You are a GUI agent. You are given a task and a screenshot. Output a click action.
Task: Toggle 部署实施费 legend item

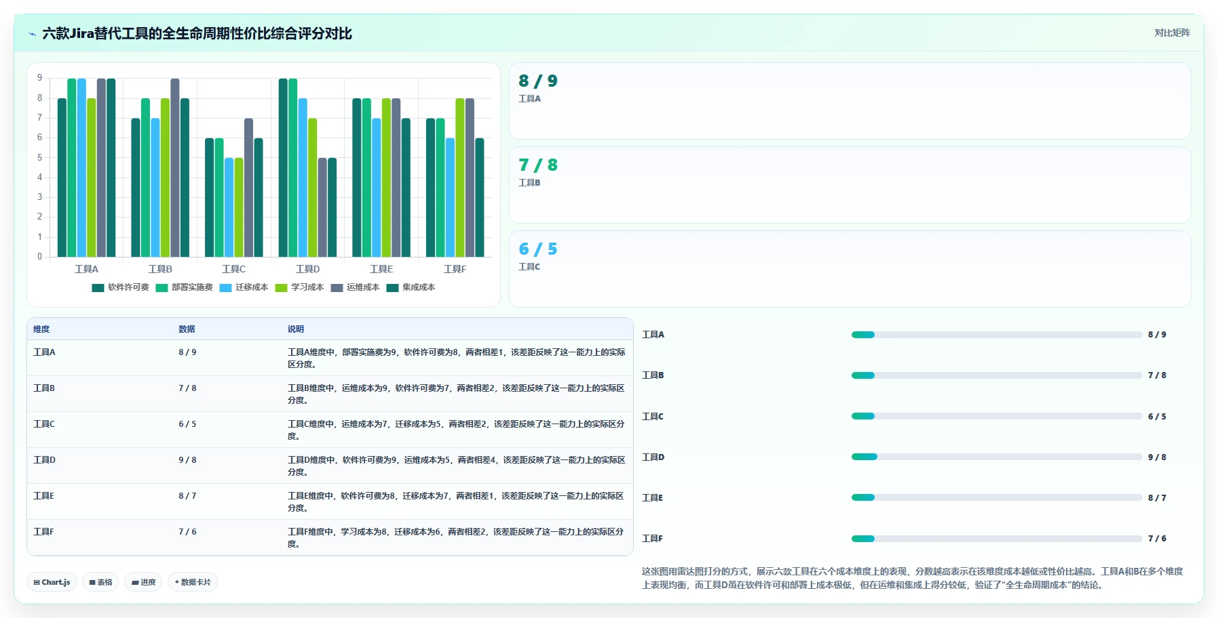pos(184,287)
